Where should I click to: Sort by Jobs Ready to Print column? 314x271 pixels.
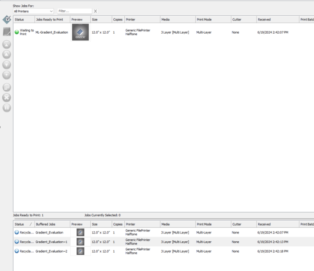click(52, 20)
